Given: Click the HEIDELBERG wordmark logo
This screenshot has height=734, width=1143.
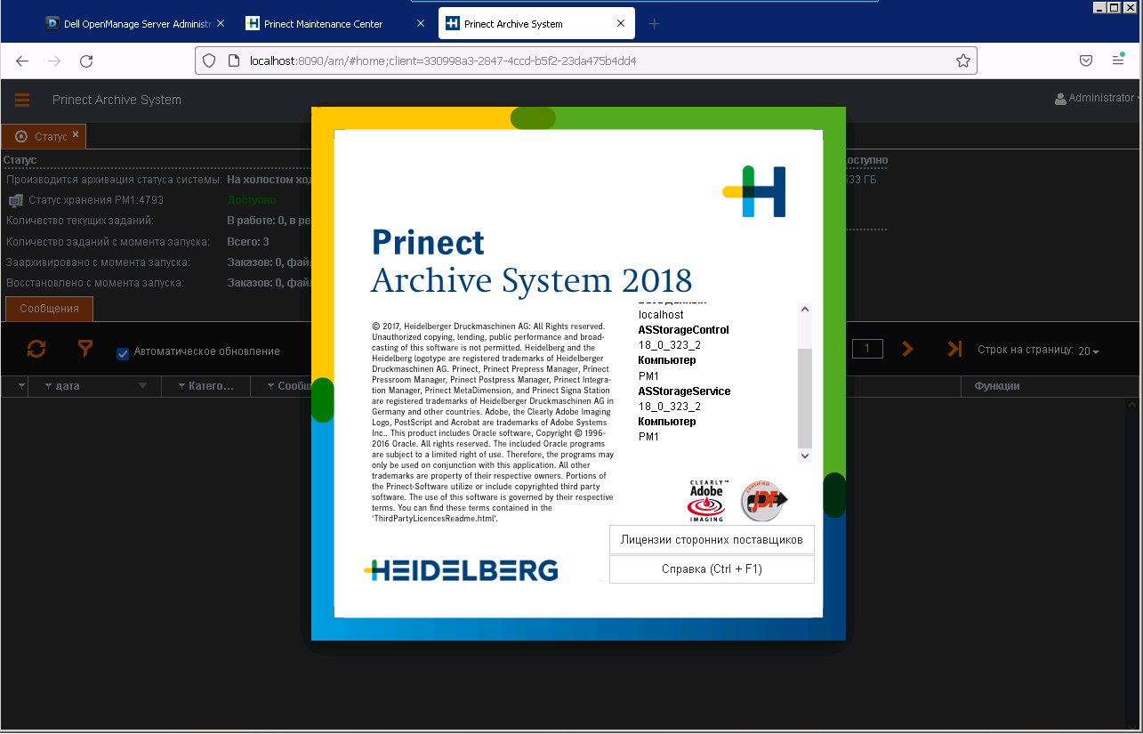Looking at the screenshot, I should pyautogui.click(x=461, y=570).
